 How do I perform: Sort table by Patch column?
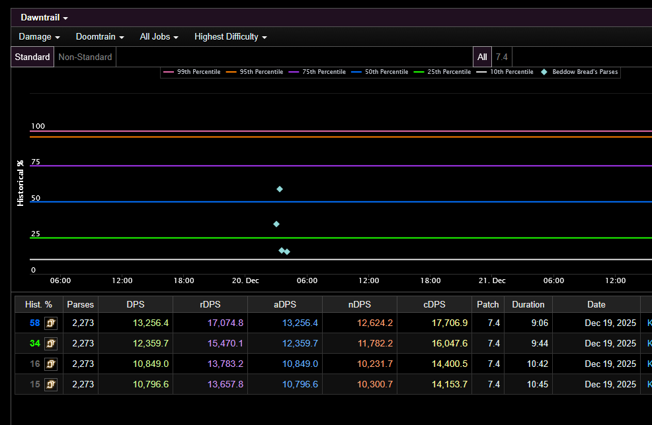click(x=488, y=304)
